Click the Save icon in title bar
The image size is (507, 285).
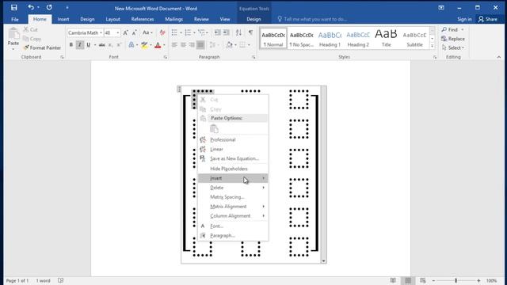pyautogui.click(x=14, y=7)
